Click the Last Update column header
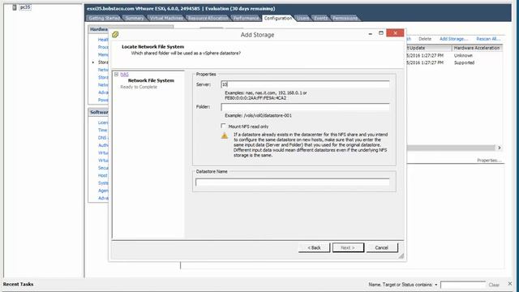The height and width of the screenshot is (292, 519). (x=429, y=48)
